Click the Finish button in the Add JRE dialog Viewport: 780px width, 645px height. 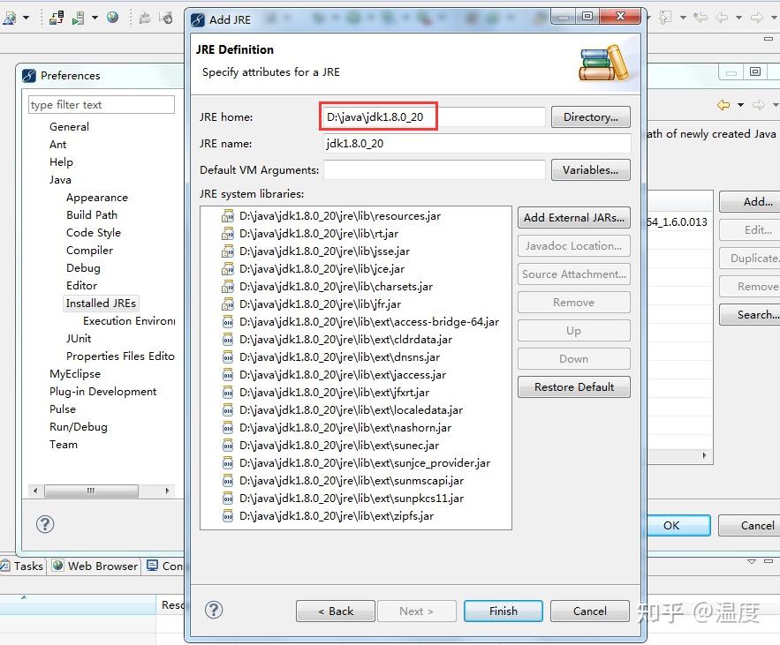tap(503, 611)
